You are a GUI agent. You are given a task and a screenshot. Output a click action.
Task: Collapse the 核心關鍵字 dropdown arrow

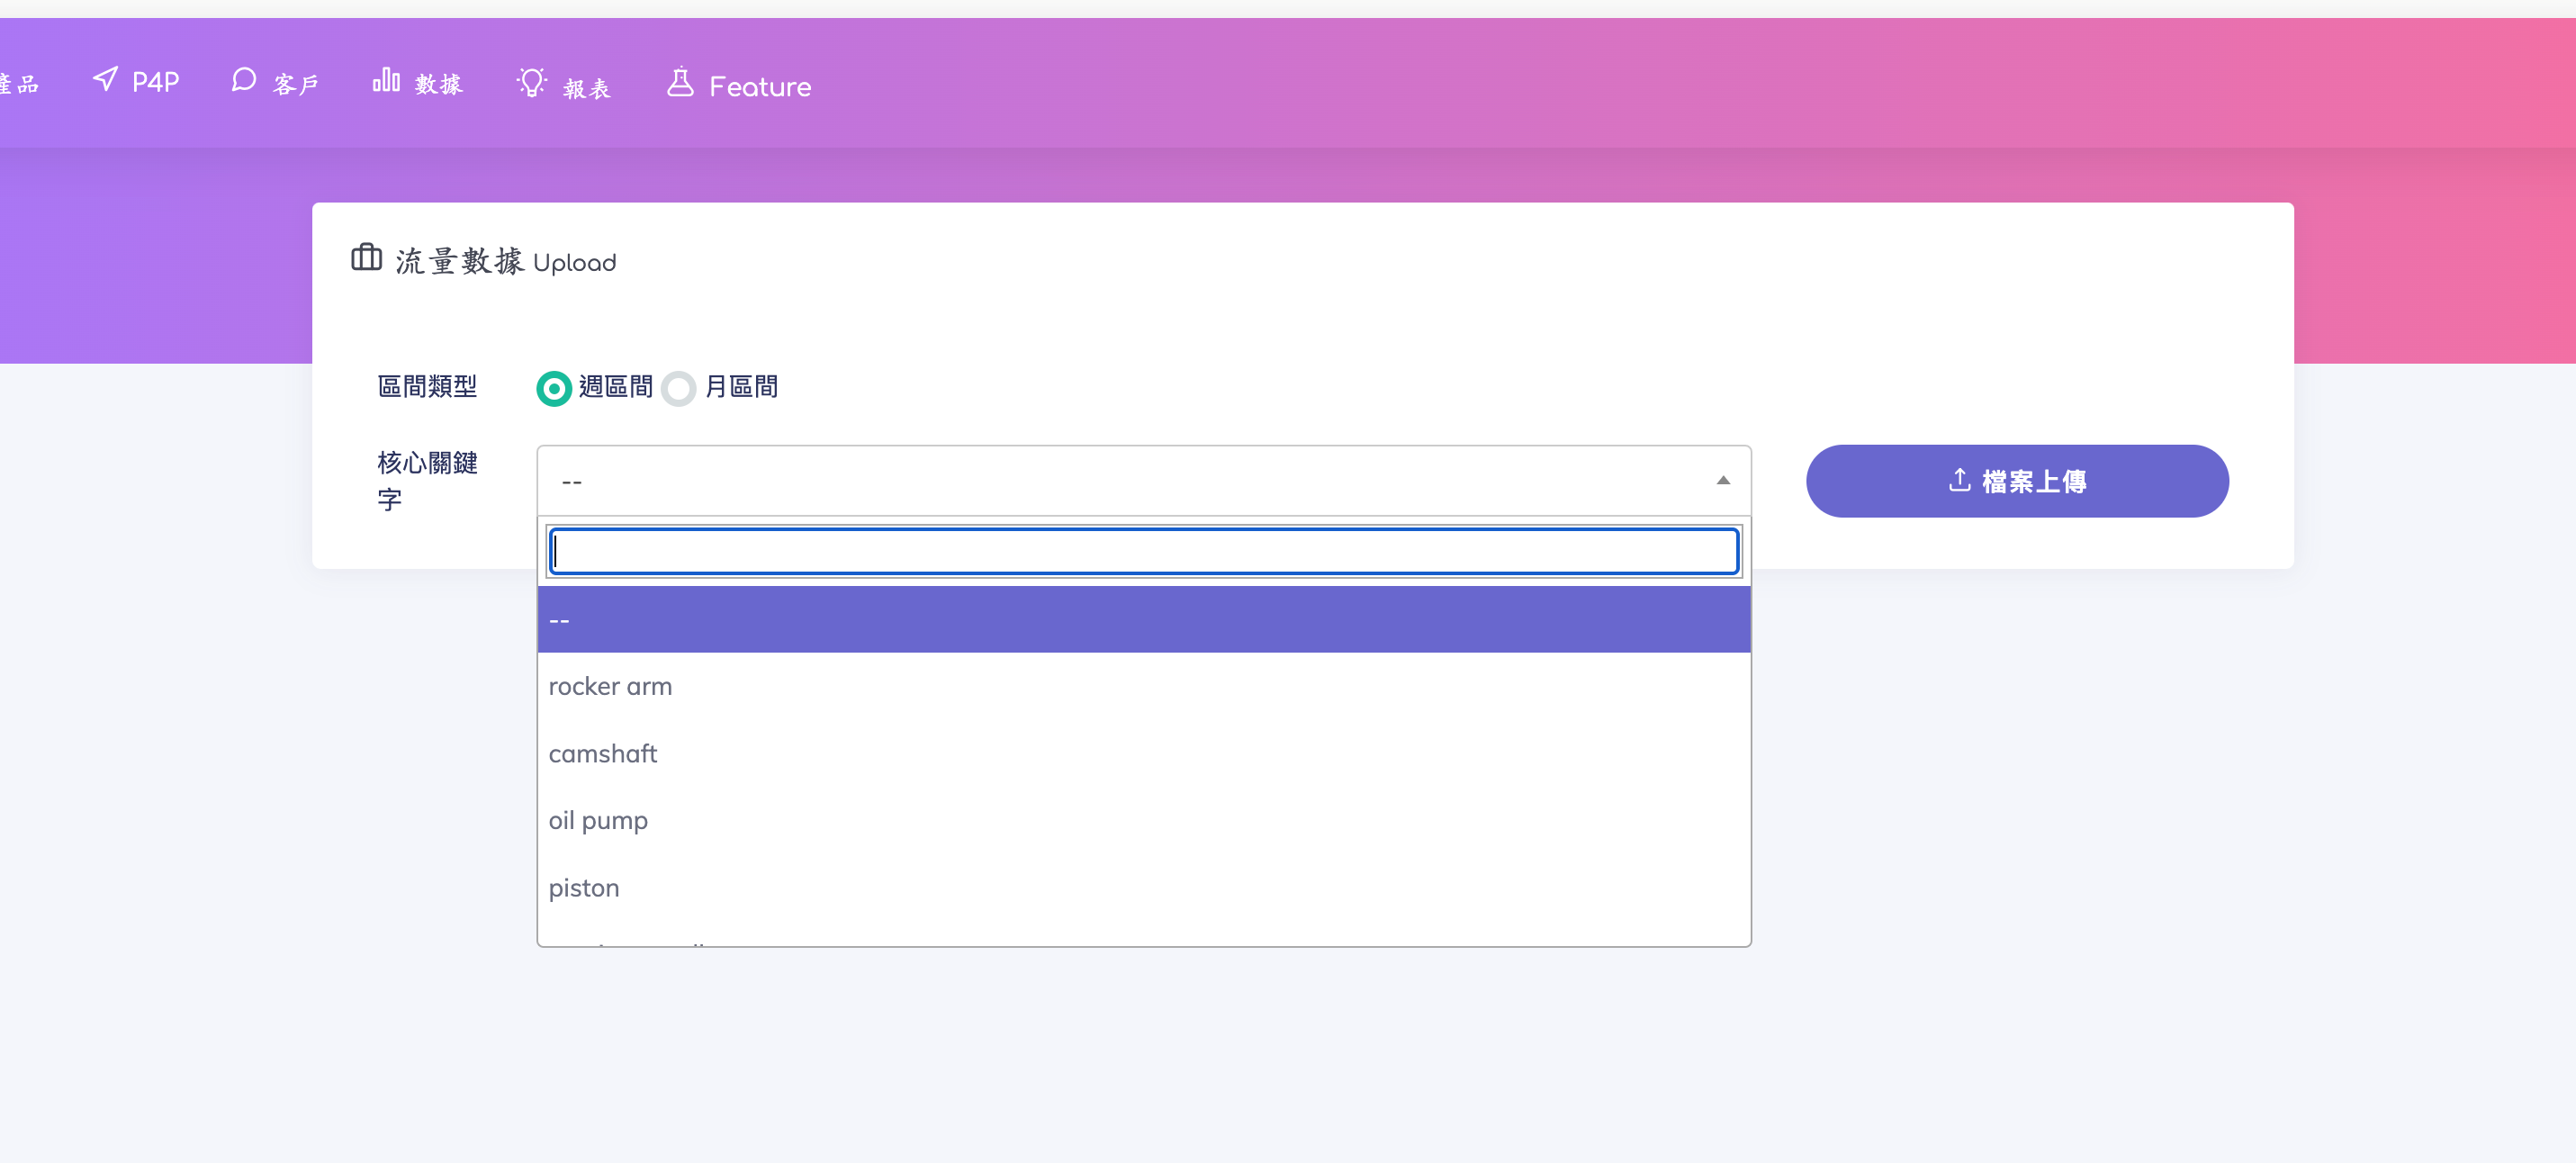[1722, 481]
